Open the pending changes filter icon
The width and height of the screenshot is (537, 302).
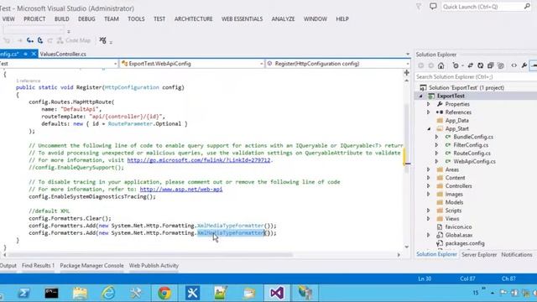[x=456, y=65]
